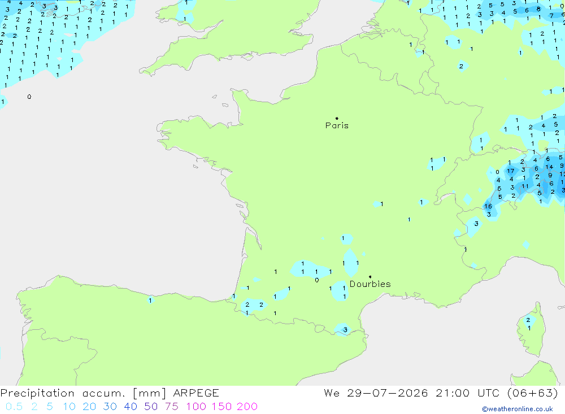This screenshot has height=414, width=565.
Task: Click the Paris location dot marker
Action: [x=337, y=118]
